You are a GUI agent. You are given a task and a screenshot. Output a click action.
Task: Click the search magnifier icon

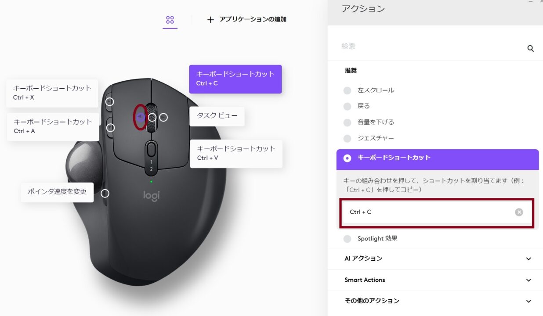pyautogui.click(x=530, y=49)
